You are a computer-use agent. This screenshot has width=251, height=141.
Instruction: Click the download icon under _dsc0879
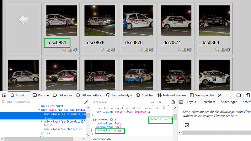(108, 50)
